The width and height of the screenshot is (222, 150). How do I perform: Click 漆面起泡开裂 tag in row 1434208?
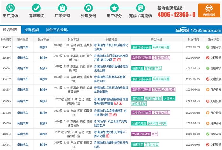pyautogui.click(x=161, y=113)
